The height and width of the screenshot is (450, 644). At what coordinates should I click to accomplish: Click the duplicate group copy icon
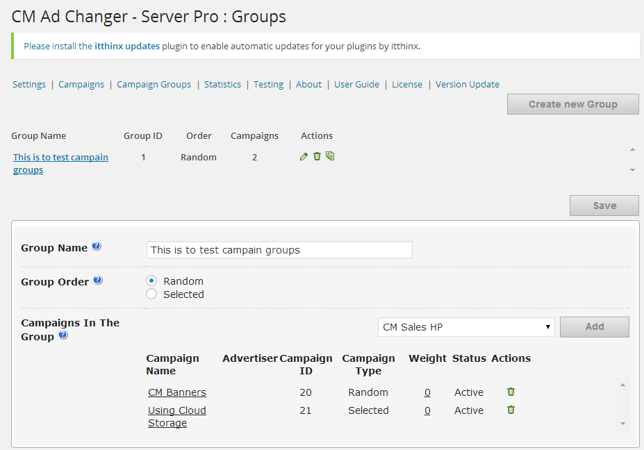click(x=330, y=157)
